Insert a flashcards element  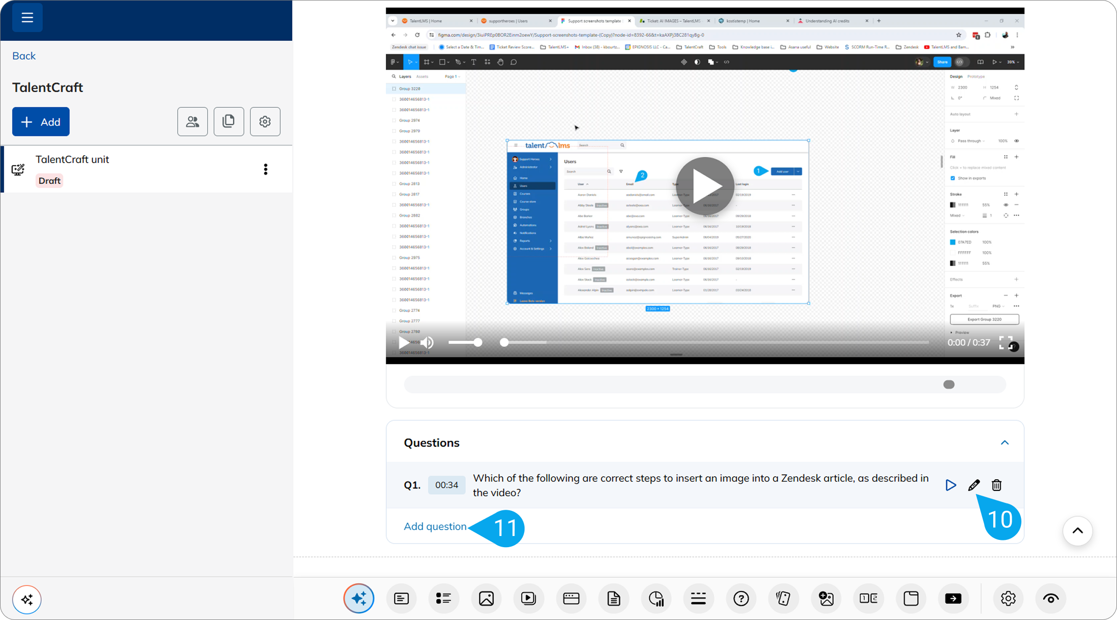(784, 599)
